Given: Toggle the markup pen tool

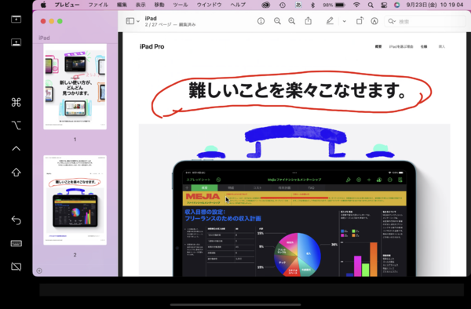Looking at the screenshot, I should (x=330, y=20).
